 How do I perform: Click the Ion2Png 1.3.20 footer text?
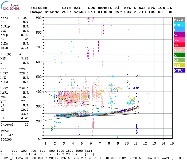(x=173, y=158)
